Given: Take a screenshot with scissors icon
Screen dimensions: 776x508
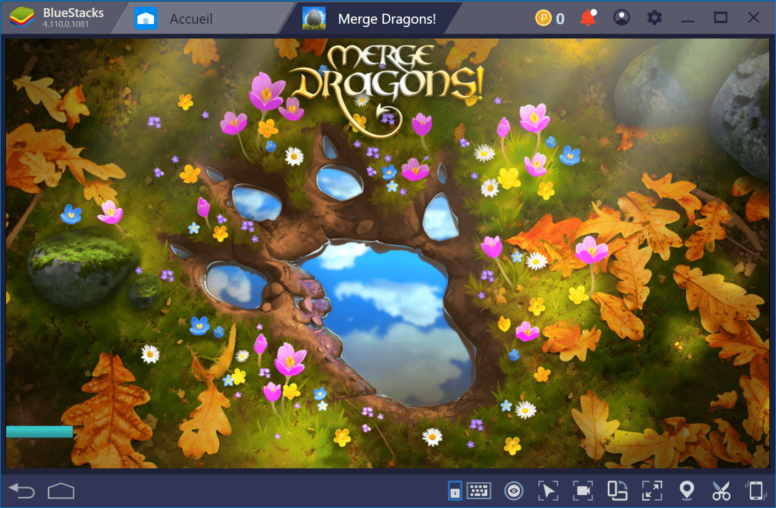Looking at the screenshot, I should (x=721, y=490).
